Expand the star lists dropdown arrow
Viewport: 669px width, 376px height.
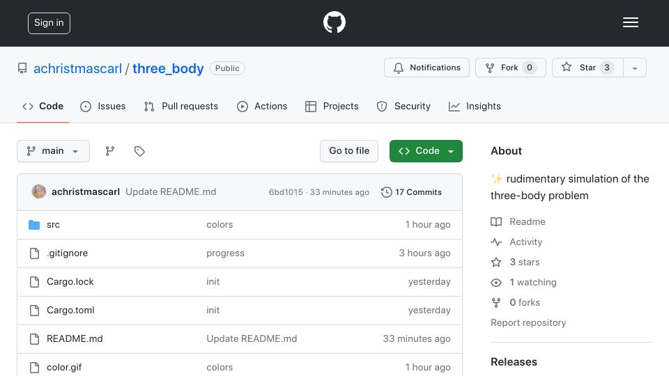635,68
